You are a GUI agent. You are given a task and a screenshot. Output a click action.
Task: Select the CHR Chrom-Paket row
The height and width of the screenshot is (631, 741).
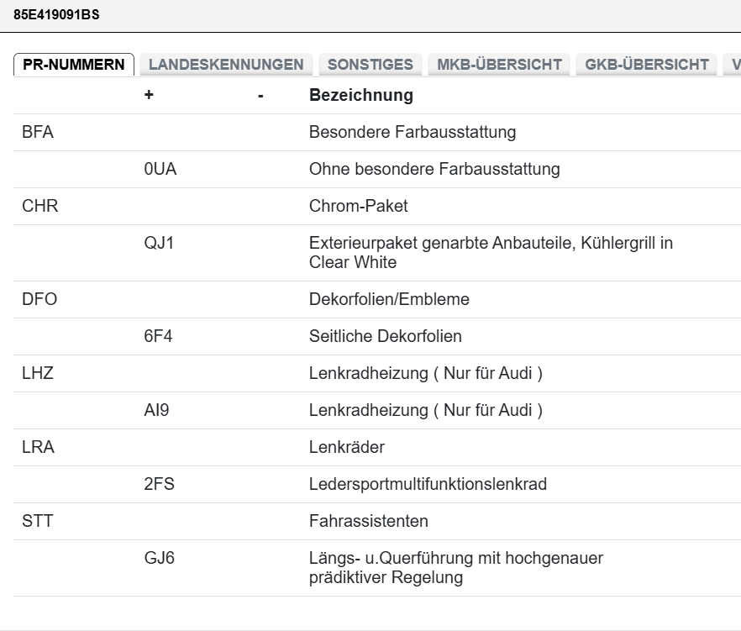(40, 206)
